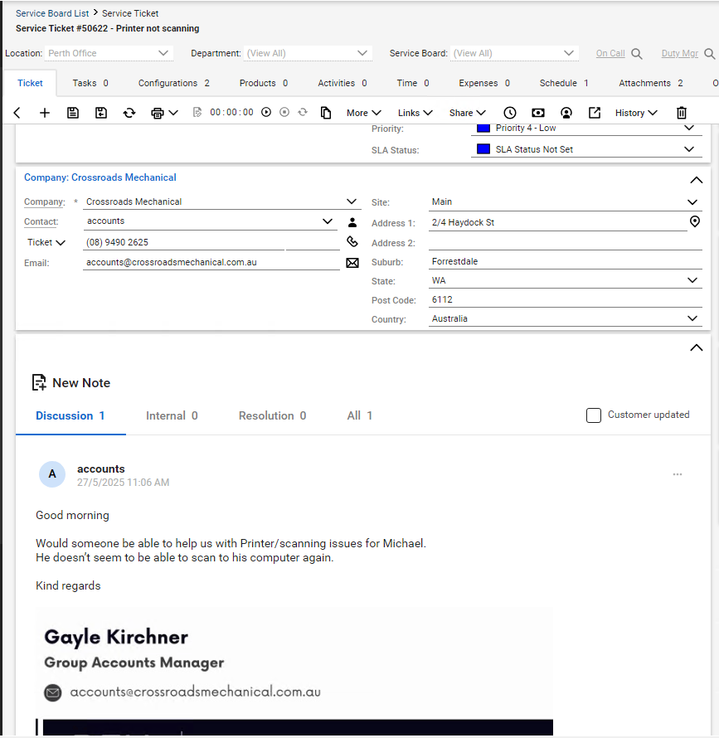The height and width of the screenshot is (738, 719).
Task: Open the History dropdown menu
Action: point(636,113)
